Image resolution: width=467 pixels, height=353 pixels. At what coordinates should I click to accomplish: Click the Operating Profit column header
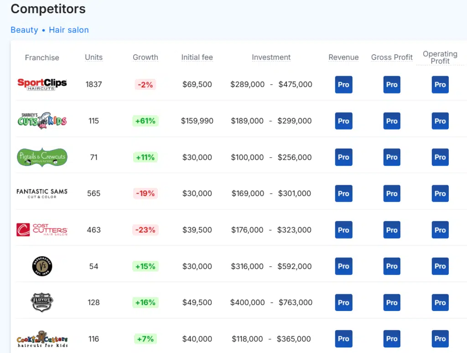click(440, 57)
